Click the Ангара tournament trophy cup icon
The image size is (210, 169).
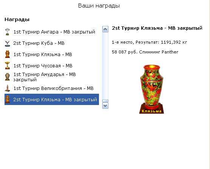click(8, 32)
